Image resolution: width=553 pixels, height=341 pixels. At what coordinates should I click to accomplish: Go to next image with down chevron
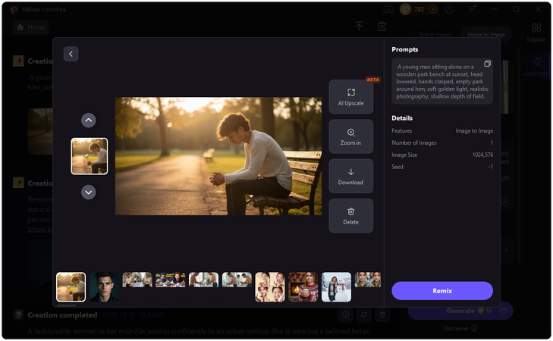click(x=89, y=192)
